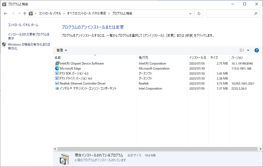This screenshot has height=167, width=263.
Task: Expand breadcrumb chevron after すべてのコントロール パネル項目
Action: tap(109, 14)
